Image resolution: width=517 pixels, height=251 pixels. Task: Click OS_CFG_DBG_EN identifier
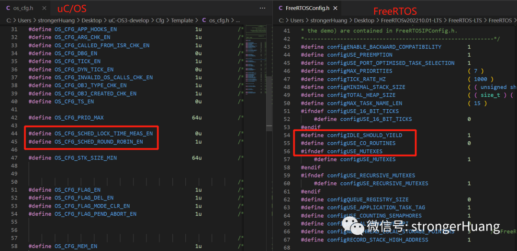tap(76, 53)
